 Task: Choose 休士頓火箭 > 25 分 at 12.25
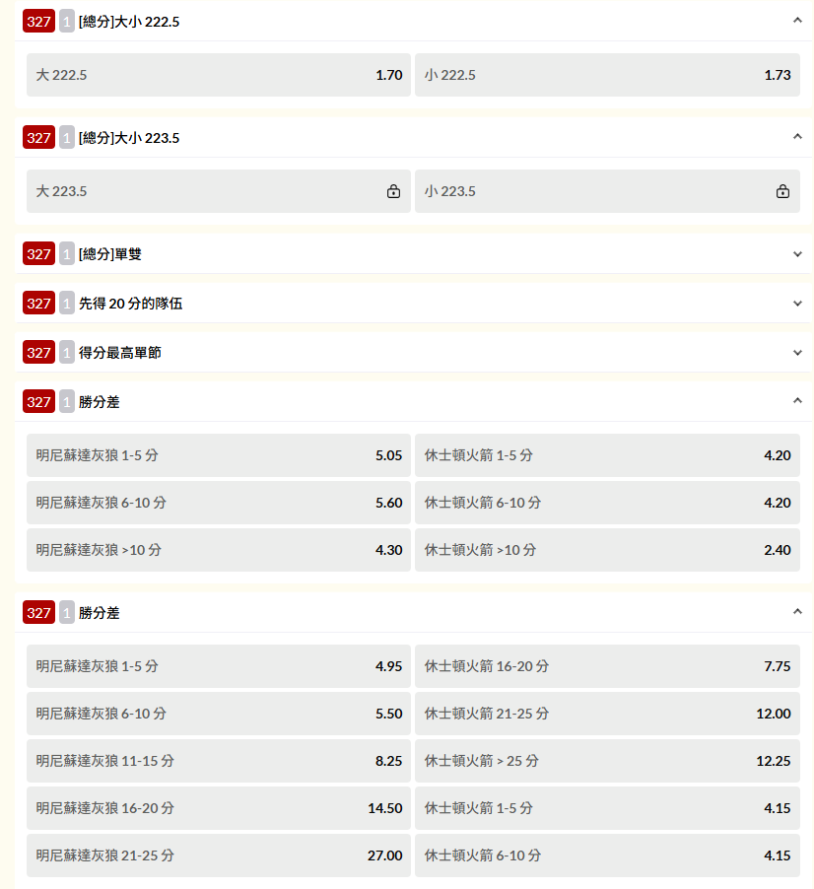pyautogui.click(x=607, y=761)
